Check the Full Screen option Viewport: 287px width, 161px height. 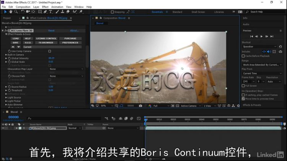click(243, 85)
